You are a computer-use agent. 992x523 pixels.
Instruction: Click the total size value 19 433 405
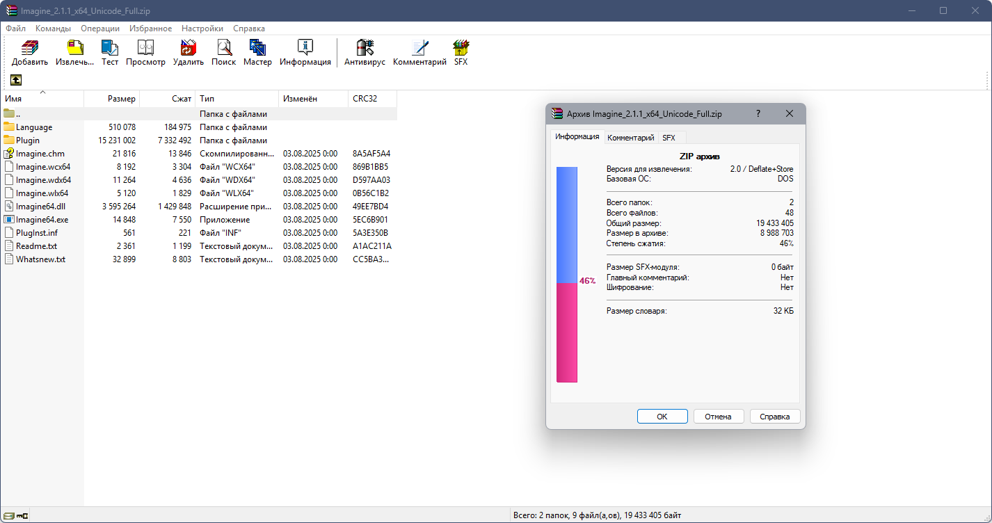(774, 223)
